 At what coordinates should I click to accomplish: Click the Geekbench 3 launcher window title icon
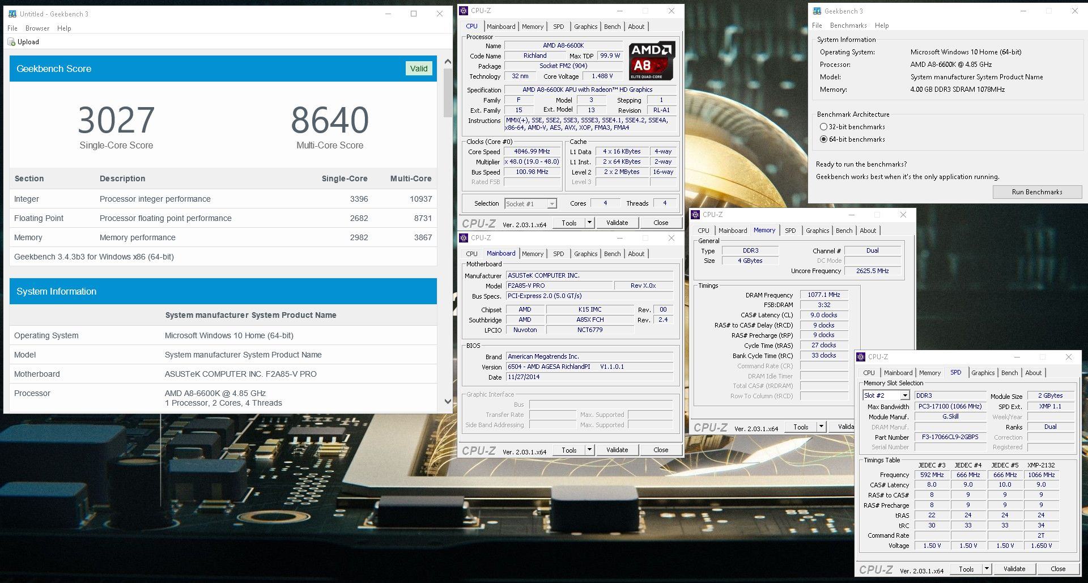(817, 11)
